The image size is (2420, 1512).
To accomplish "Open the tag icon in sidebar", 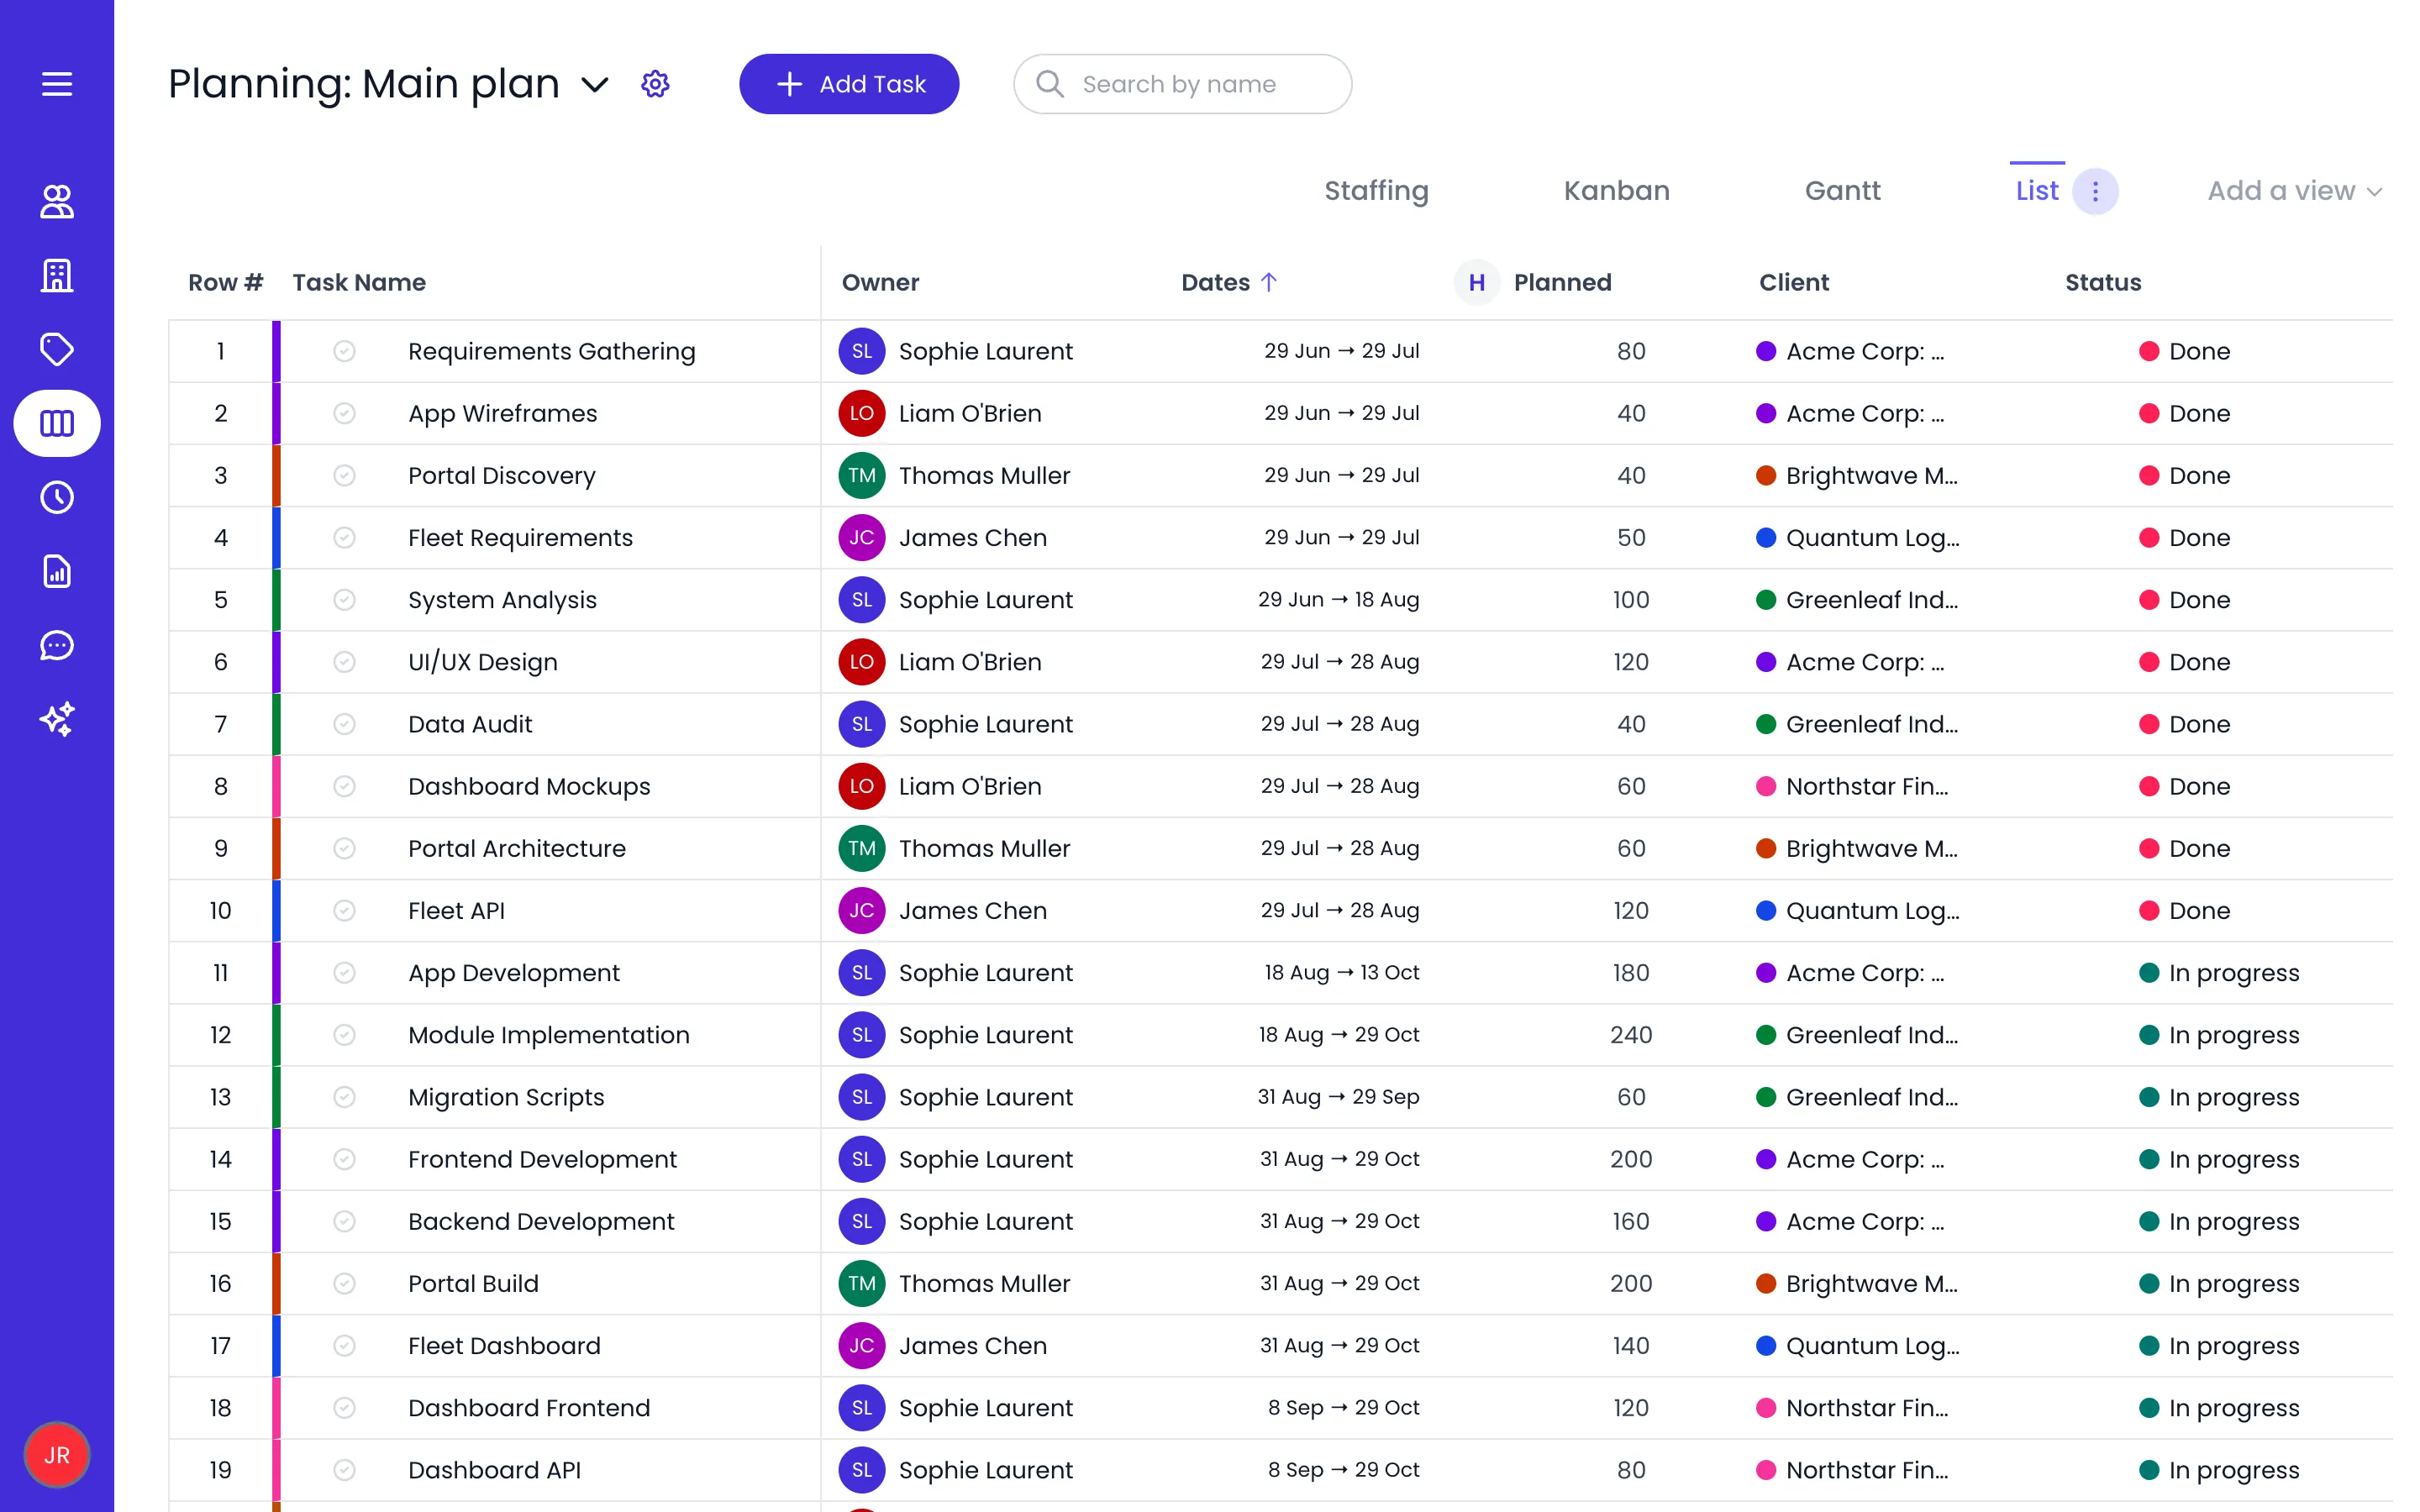I will pos(57,349).
